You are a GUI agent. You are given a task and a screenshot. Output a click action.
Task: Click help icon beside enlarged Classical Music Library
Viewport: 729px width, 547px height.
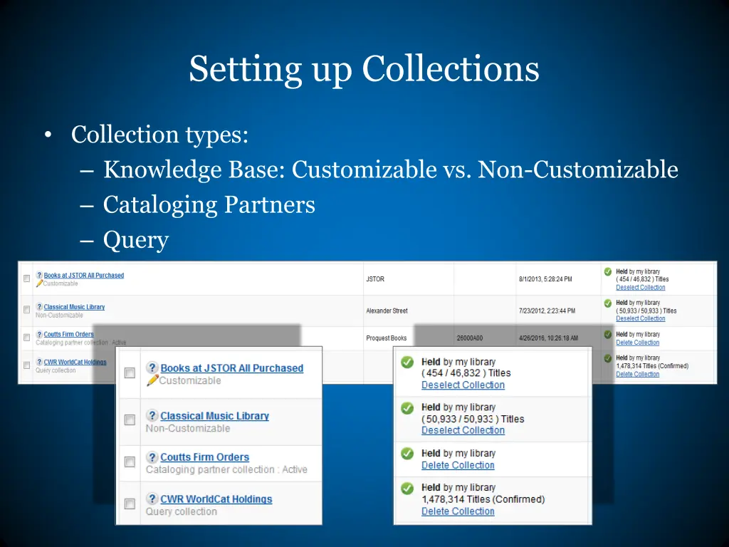(x=152, y=415)
